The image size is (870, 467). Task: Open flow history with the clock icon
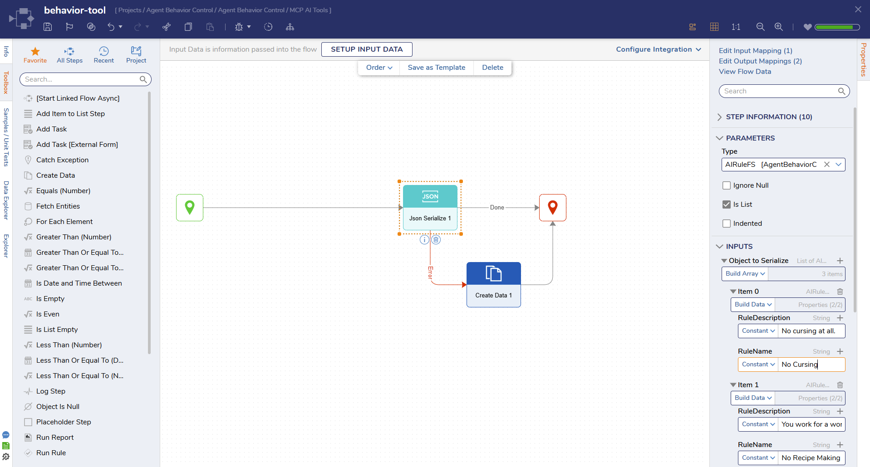tap(268, 27)
